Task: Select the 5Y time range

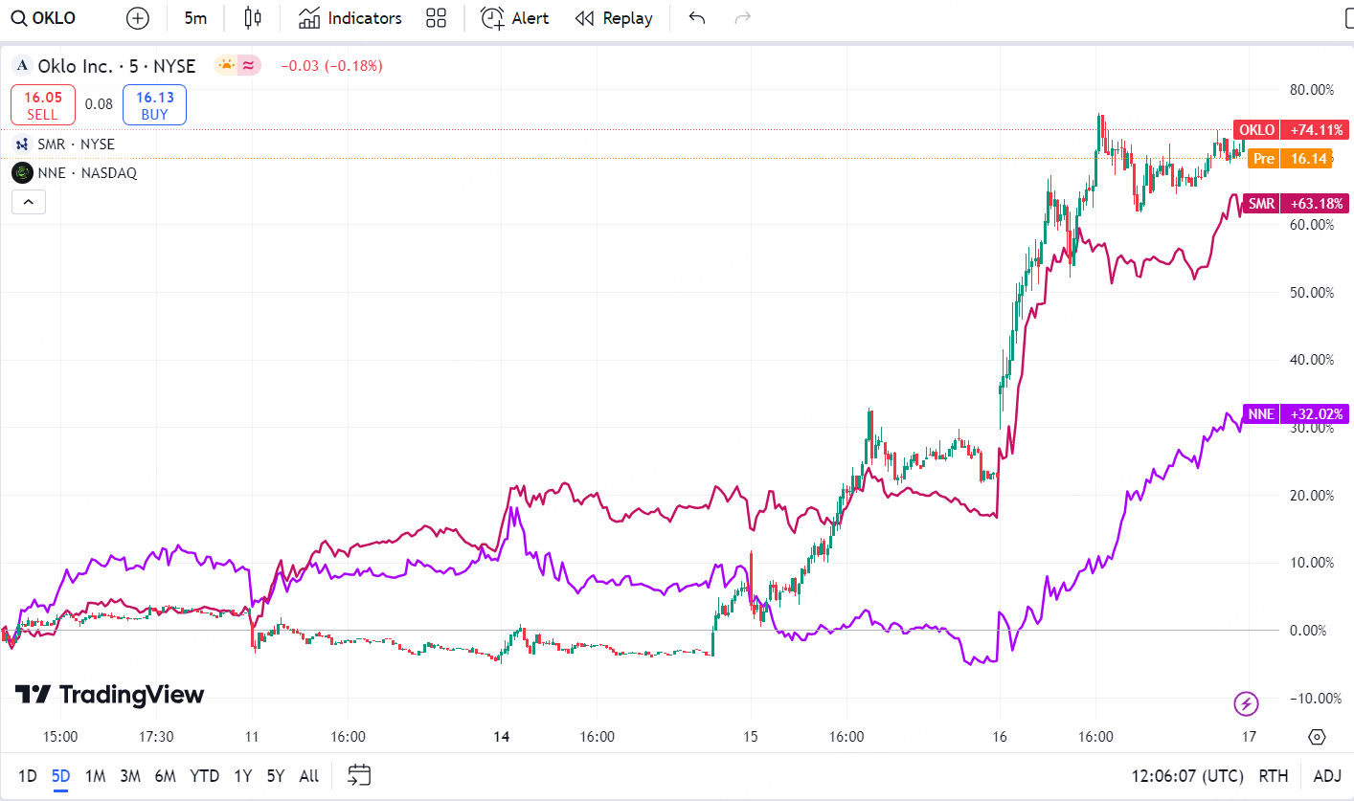Action: click(x=276, y=776)
